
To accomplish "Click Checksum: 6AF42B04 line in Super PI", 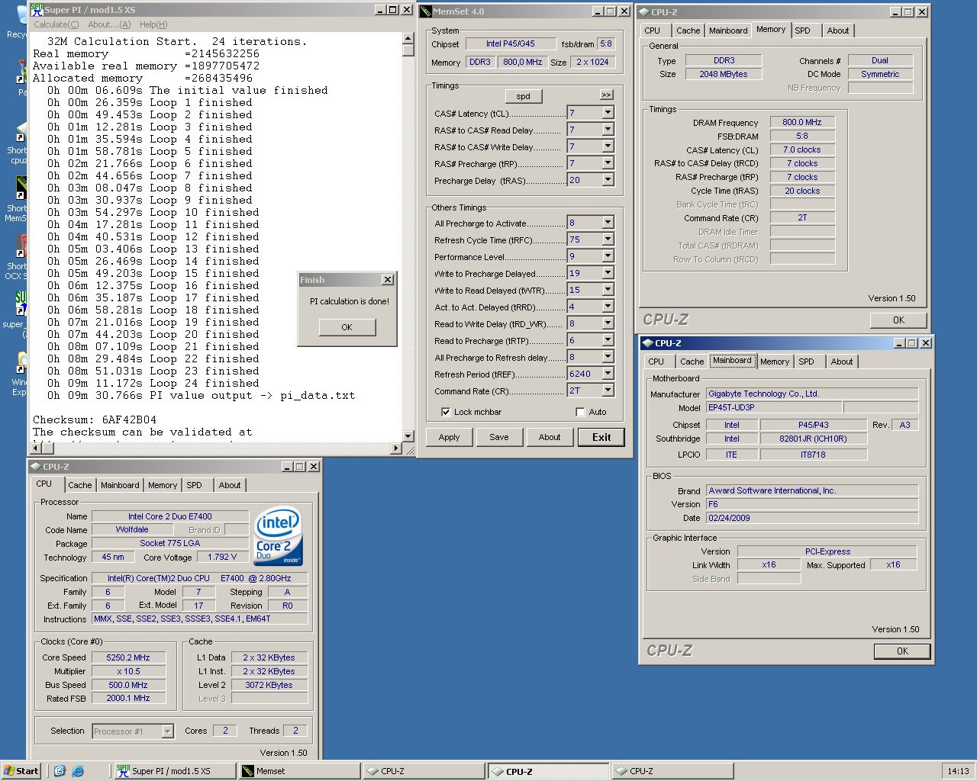I will tap(95, 419).
